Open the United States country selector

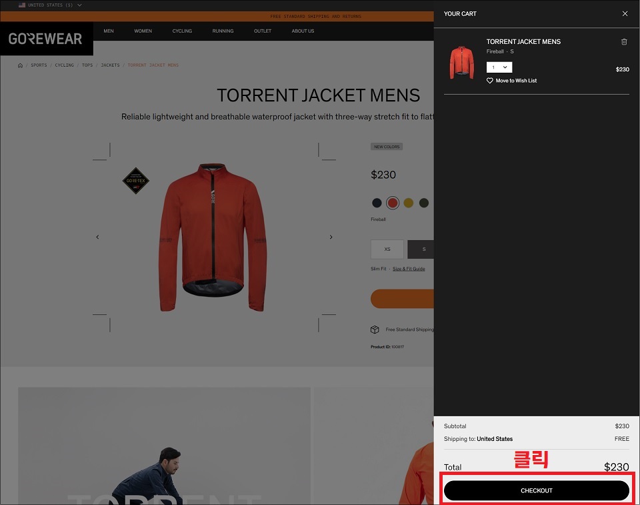click(x=50, y=5)
